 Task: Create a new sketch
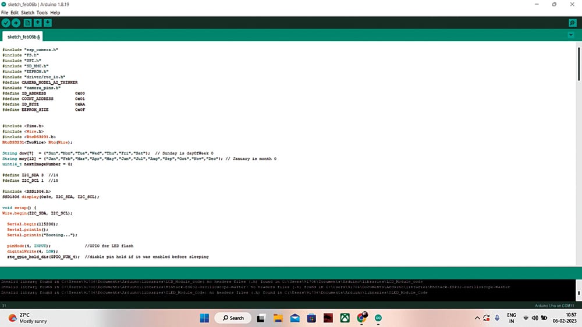27,23
